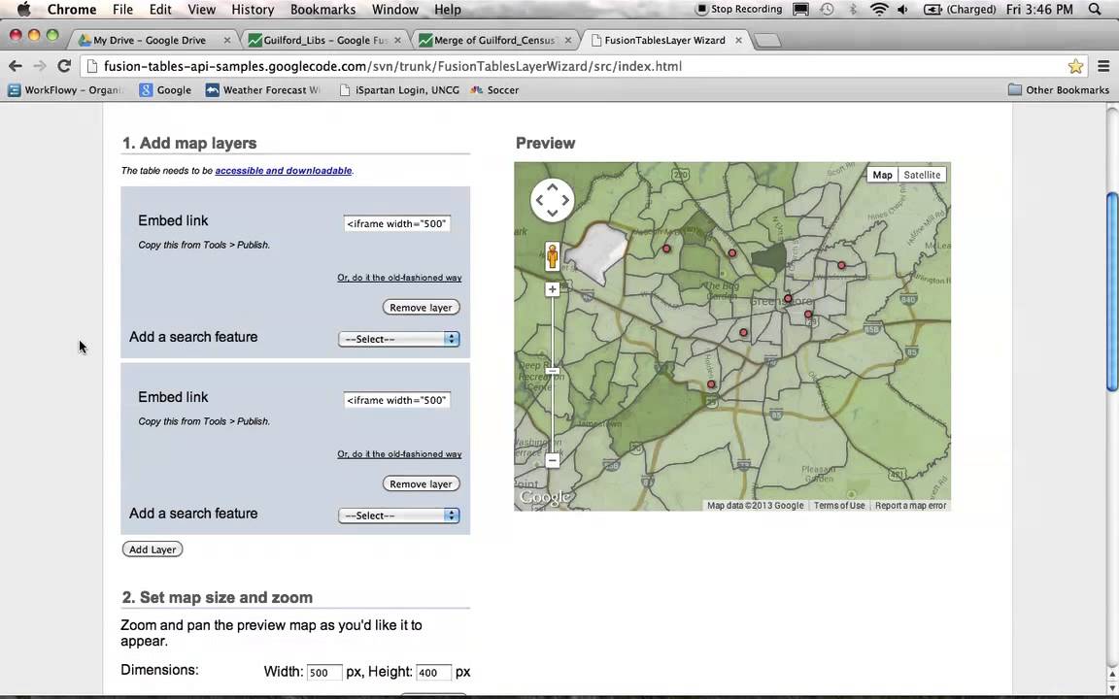This screenshot has height=699, width=1119.
Task: Open Weather Forecast bookmark
Action: tap(263, 90)
